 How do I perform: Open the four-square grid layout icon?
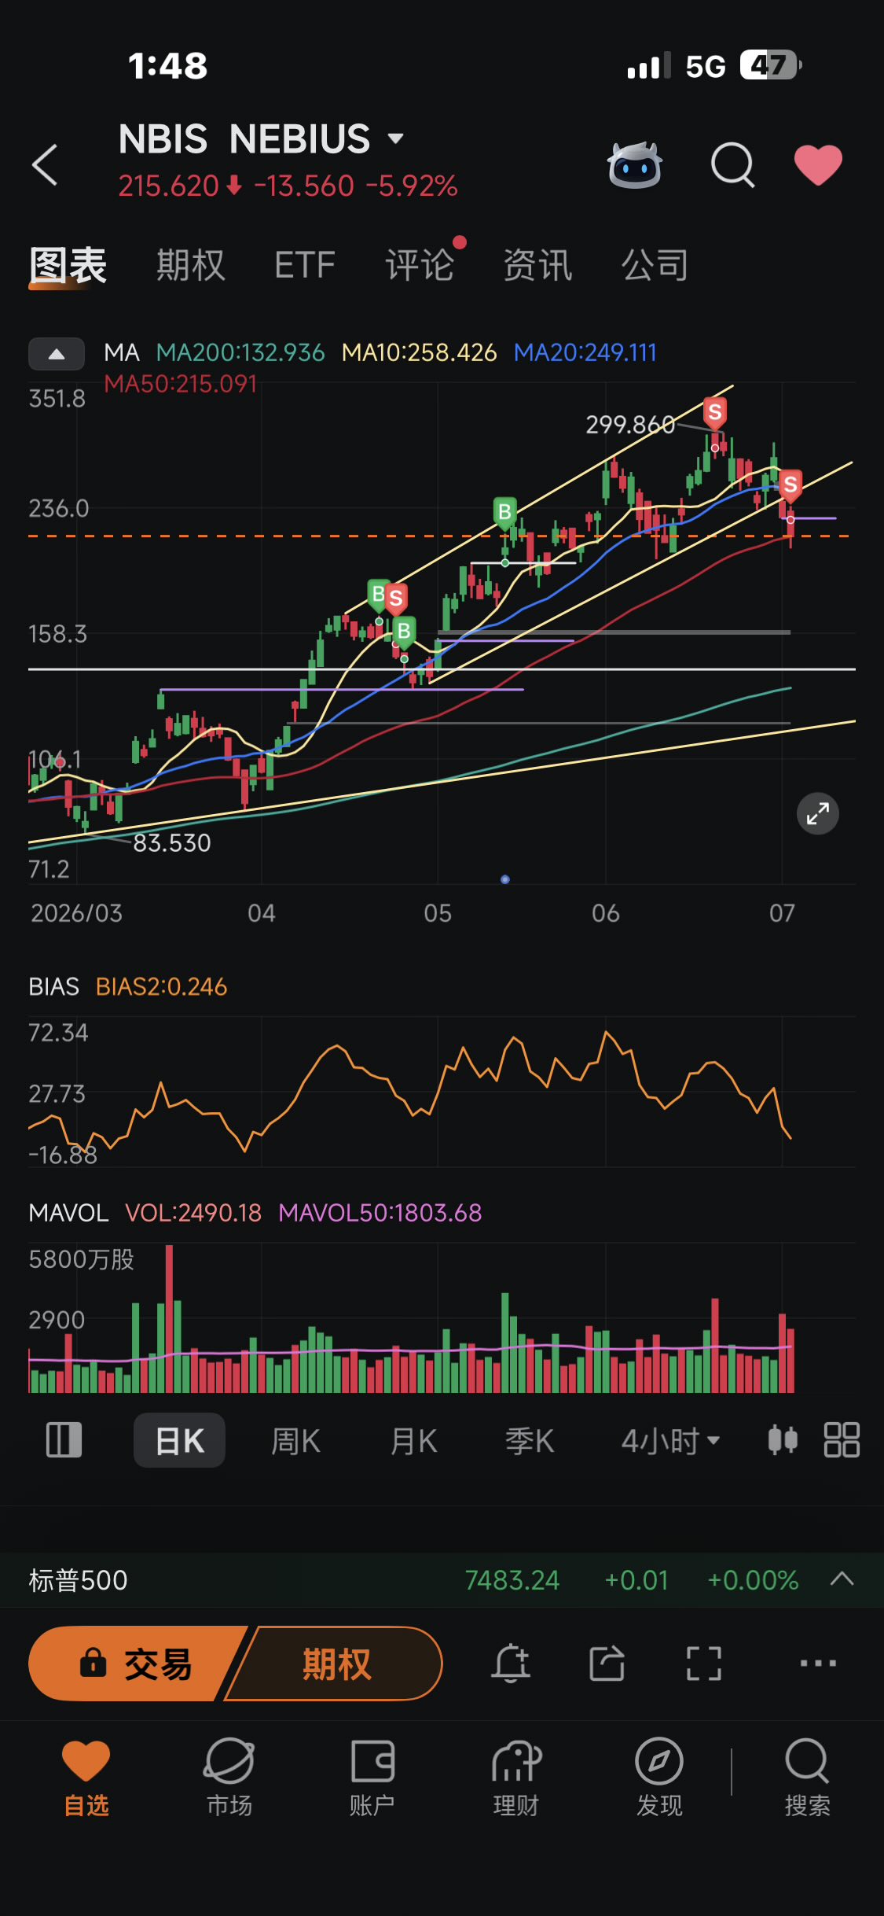pos(842,1440)
